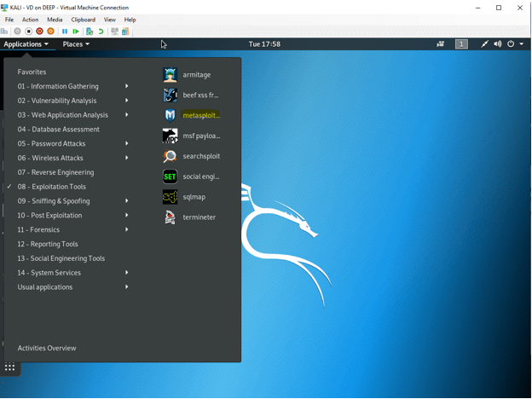
Task: Expand 06 - Wireless Attacks category
Action: point(51,158)
